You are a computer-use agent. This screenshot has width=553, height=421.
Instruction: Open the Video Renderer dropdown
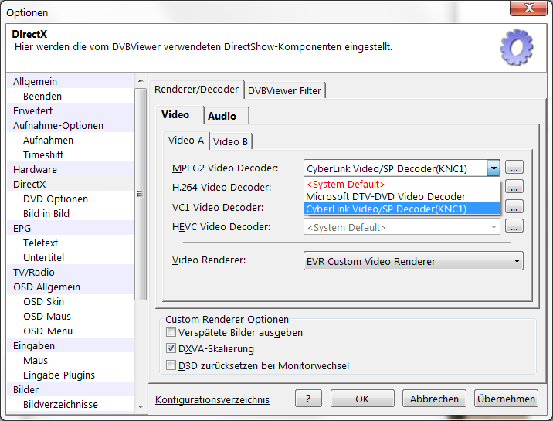[x=413, y=261]
